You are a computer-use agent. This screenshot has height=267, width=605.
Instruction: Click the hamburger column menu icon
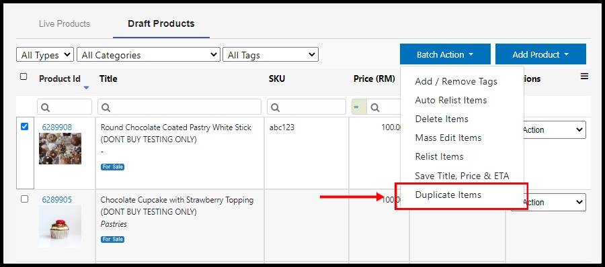pos(584,76)
